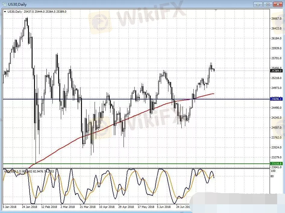Click the US30,Daily OHLC header text

(x=37, y=12)
